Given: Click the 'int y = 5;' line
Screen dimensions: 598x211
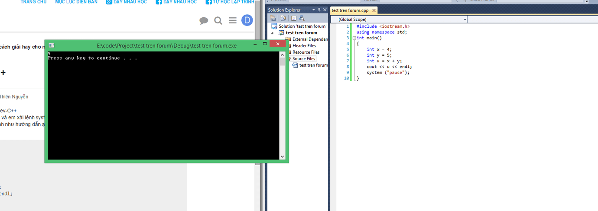Looking at the screenshot, I should [379, 55].
